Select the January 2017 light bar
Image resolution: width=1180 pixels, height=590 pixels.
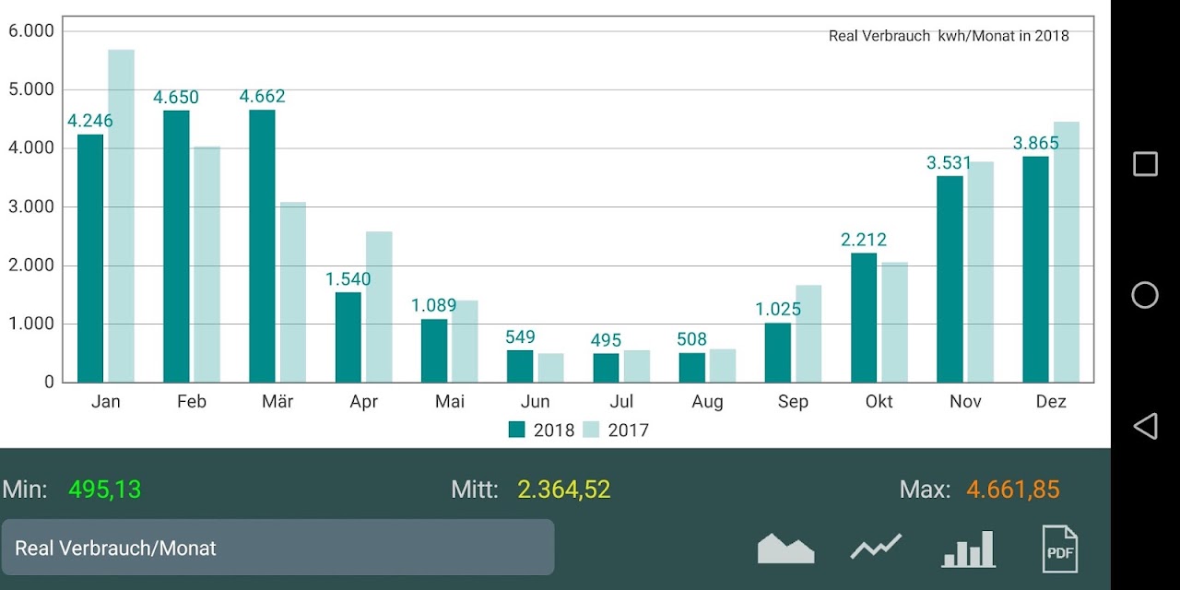pyautogui.click(x=121, y=216)
